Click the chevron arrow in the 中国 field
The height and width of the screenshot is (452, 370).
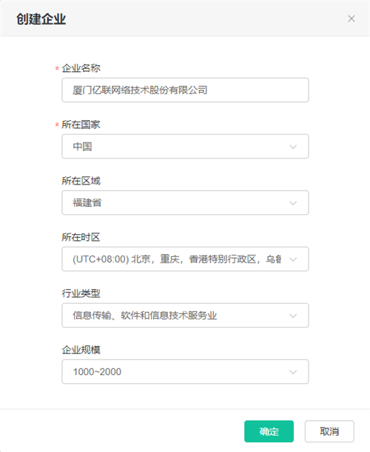coord(293,147)
